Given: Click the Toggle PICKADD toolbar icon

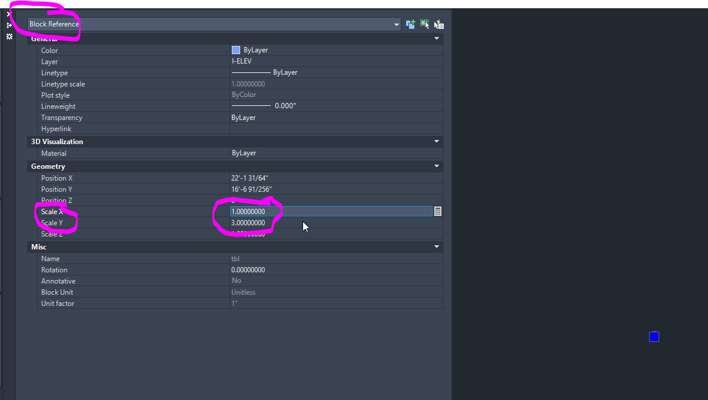Looking at the screenshot, I should [410, 24].
